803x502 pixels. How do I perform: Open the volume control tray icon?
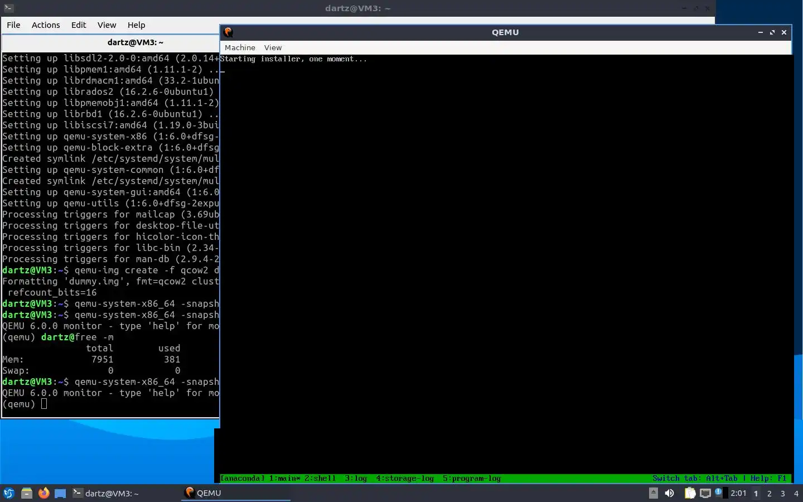coord(670,493)
